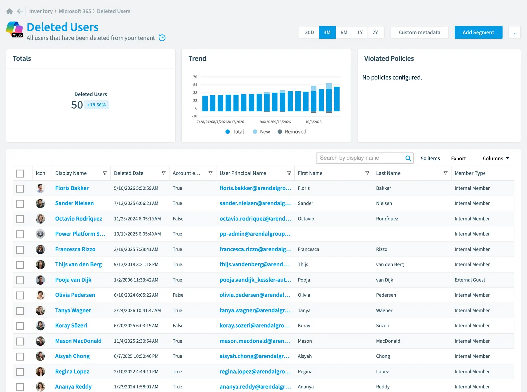Toggle the New legend series
The image size is (527, 392).
click(261, 132)
